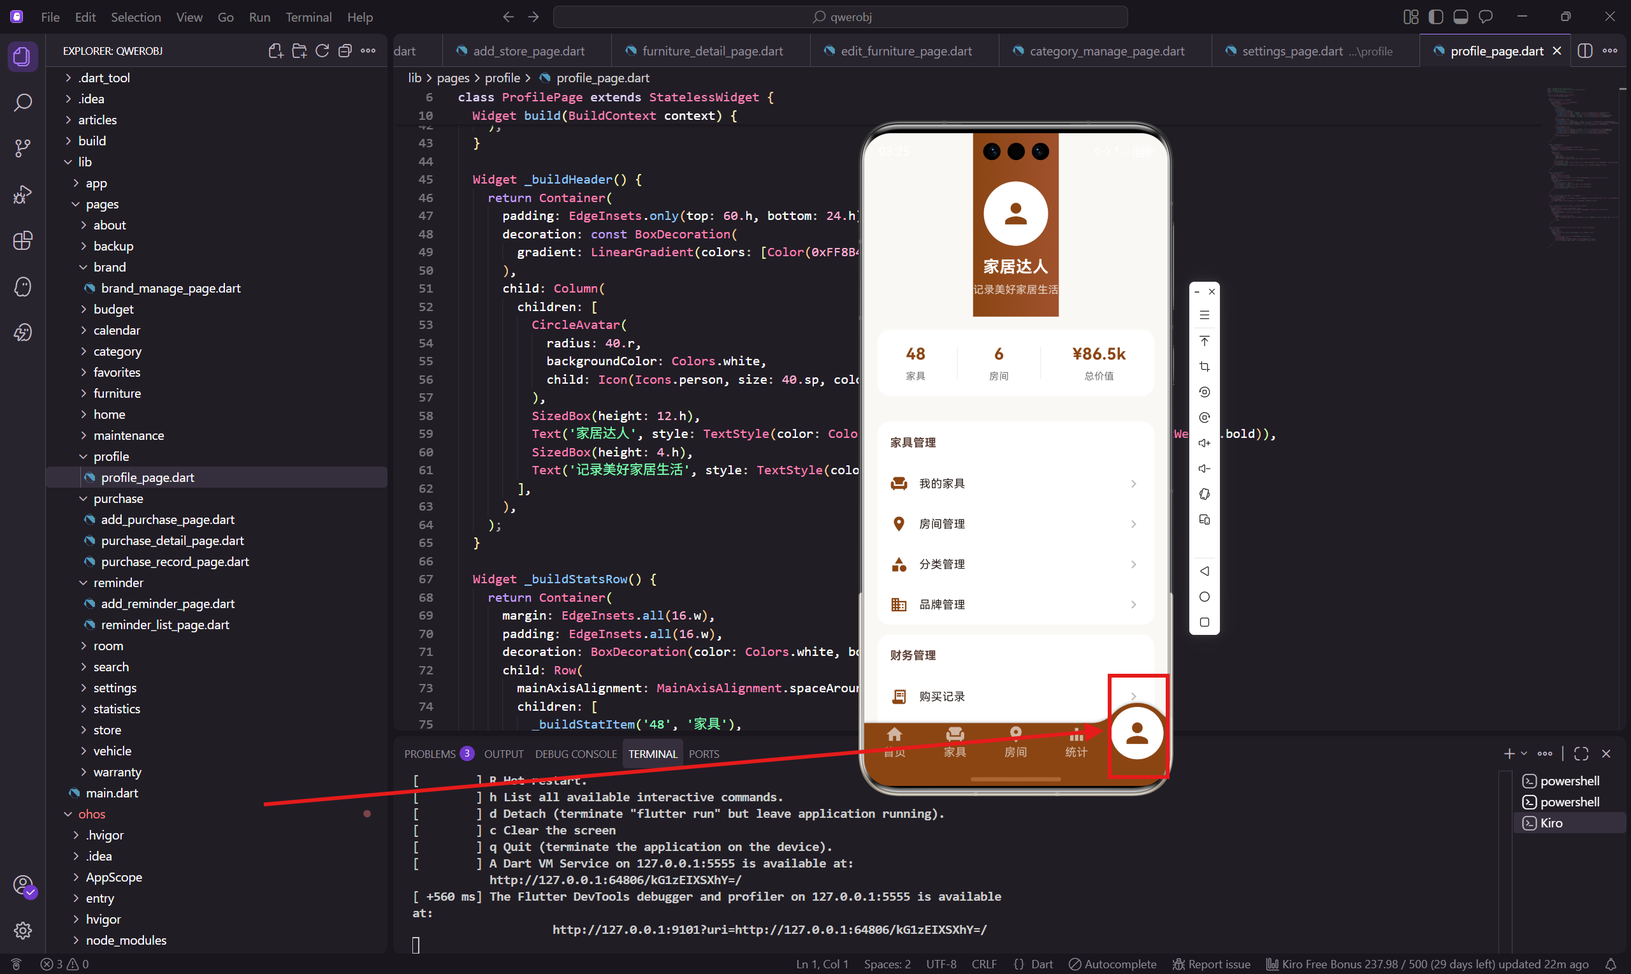The width and height of the screenshot is (1631, 974).
Task: Toggle the bottom panel visibility
Action: coord(1460,17)
